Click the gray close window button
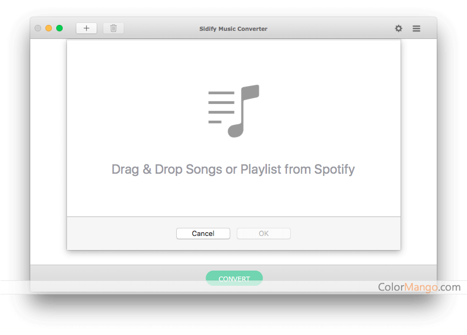 (38, 28)
